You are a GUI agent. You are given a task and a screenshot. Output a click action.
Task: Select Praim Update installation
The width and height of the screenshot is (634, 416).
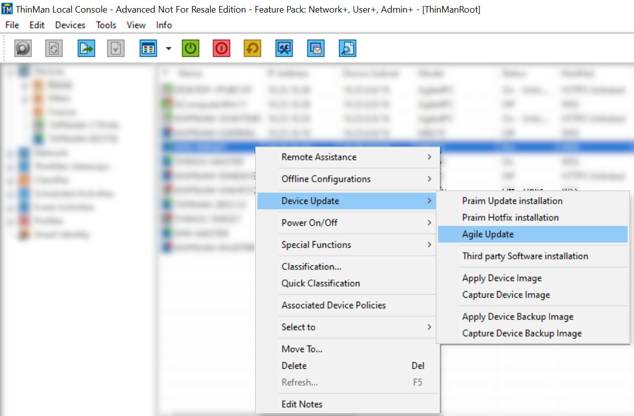533,201
